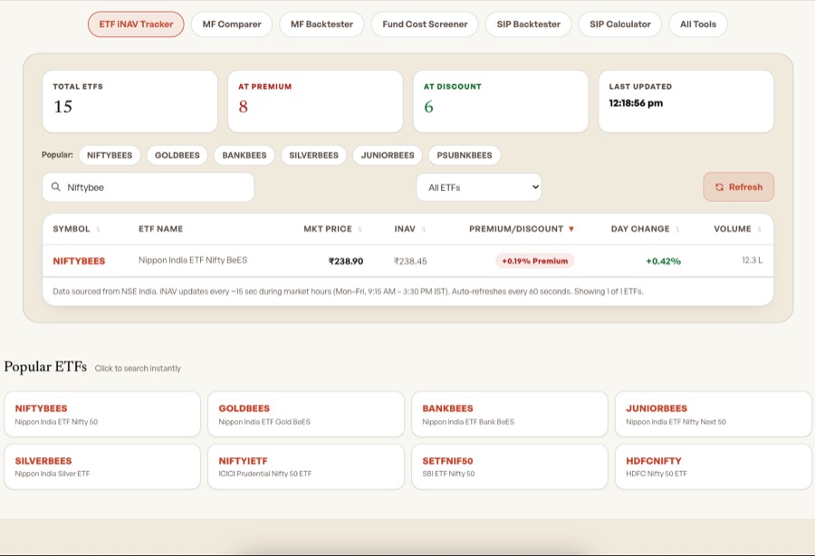This screenshot has width=815, height=556.
Task: Pick the SILVERBEES popular chip
Action: 314,156
